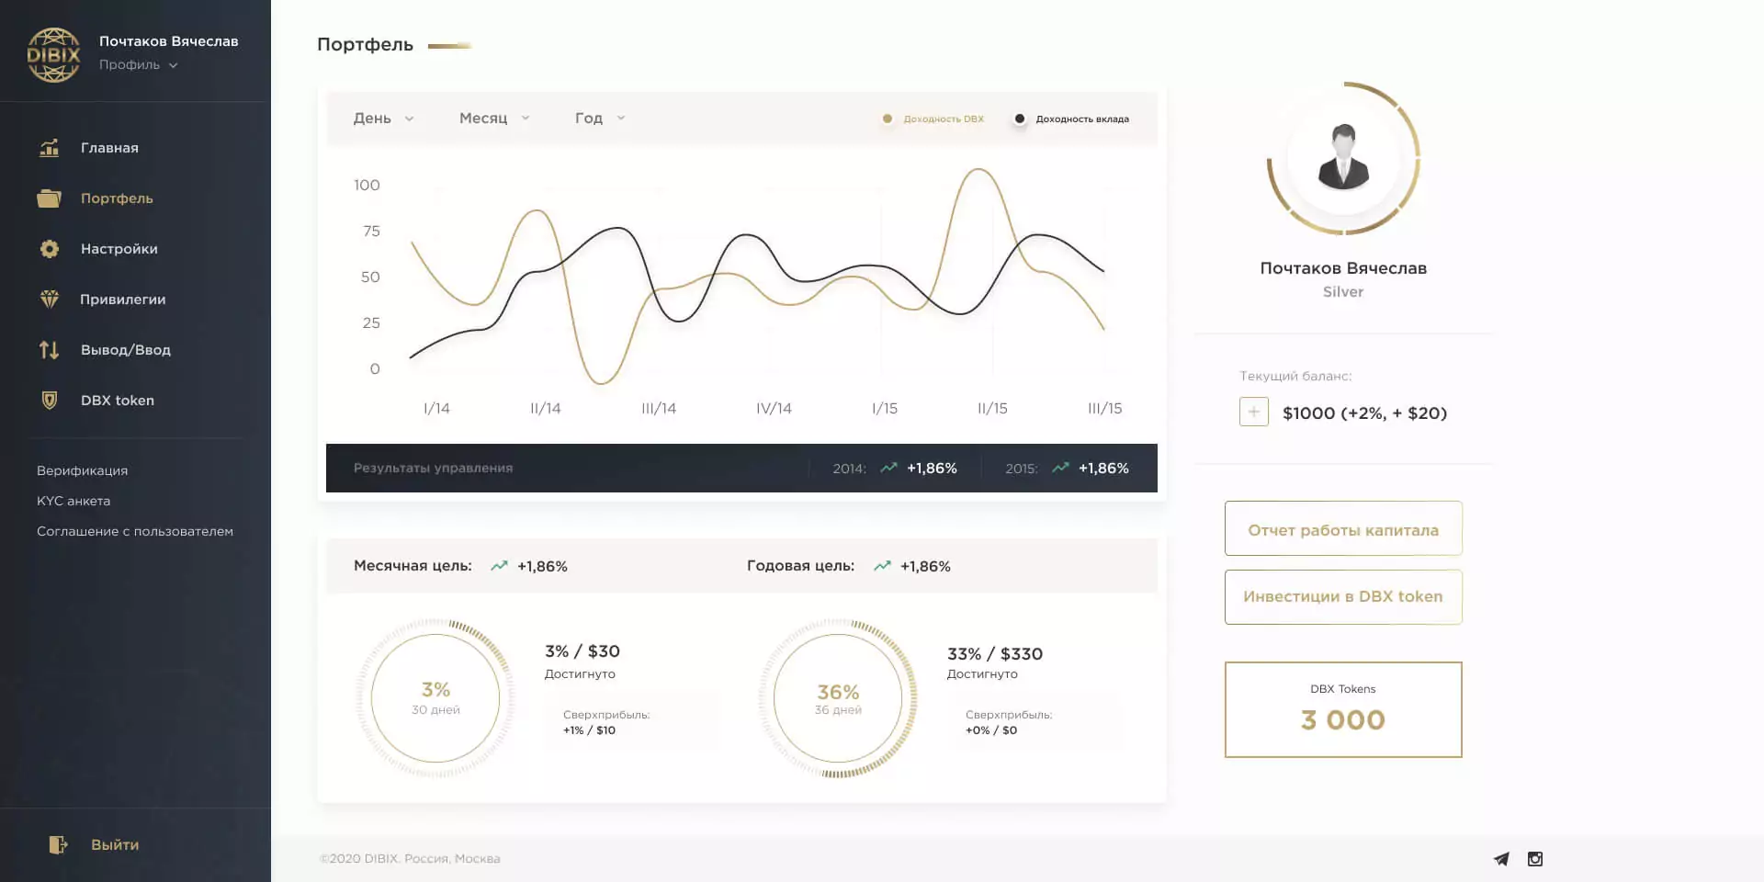
Task: Click the 2015 trend arrow icon
Action: 1060,468
